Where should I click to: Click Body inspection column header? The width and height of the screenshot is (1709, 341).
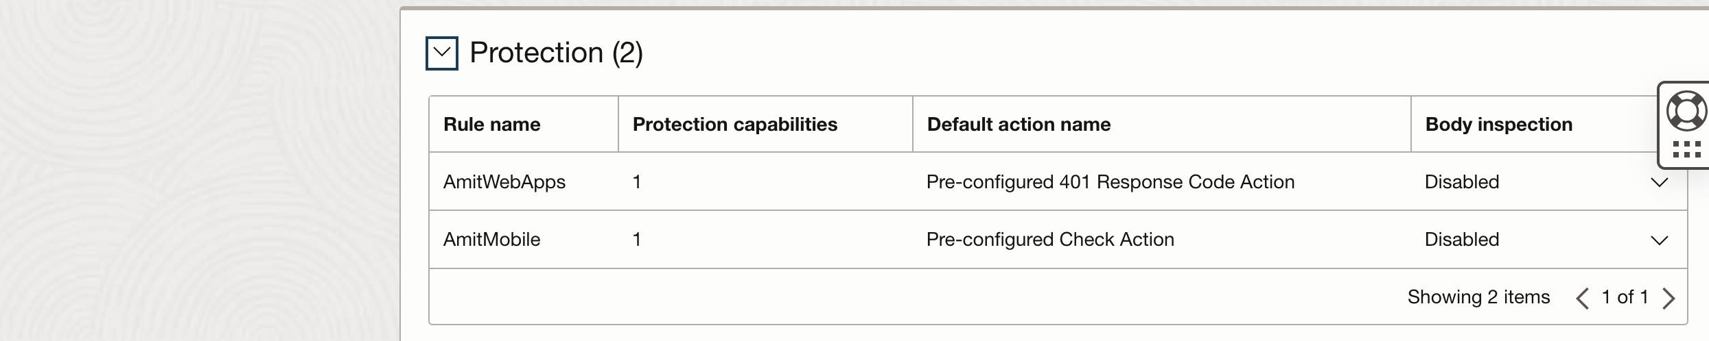[1498, 125]
